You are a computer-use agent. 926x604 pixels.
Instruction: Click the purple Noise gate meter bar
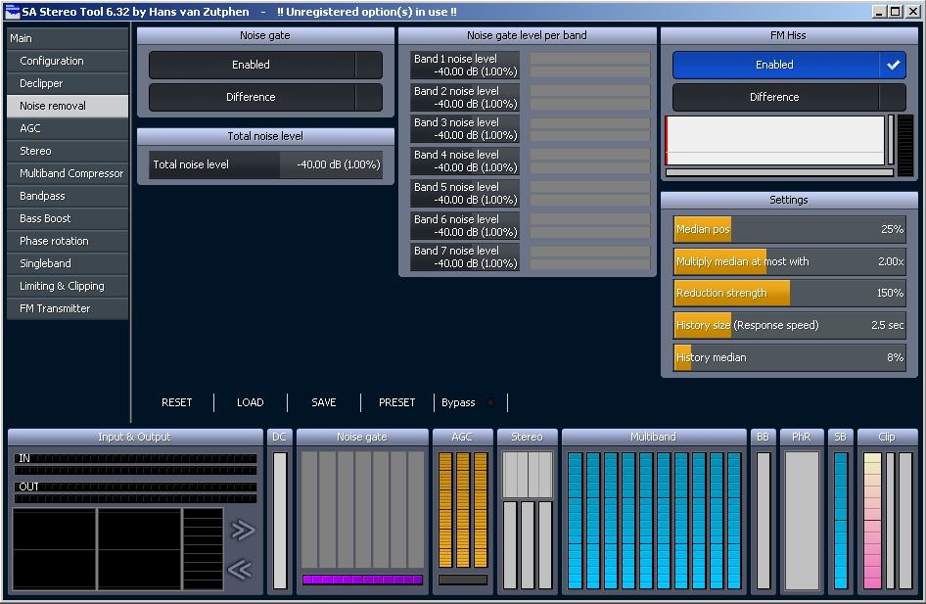(x=362, y=580)
